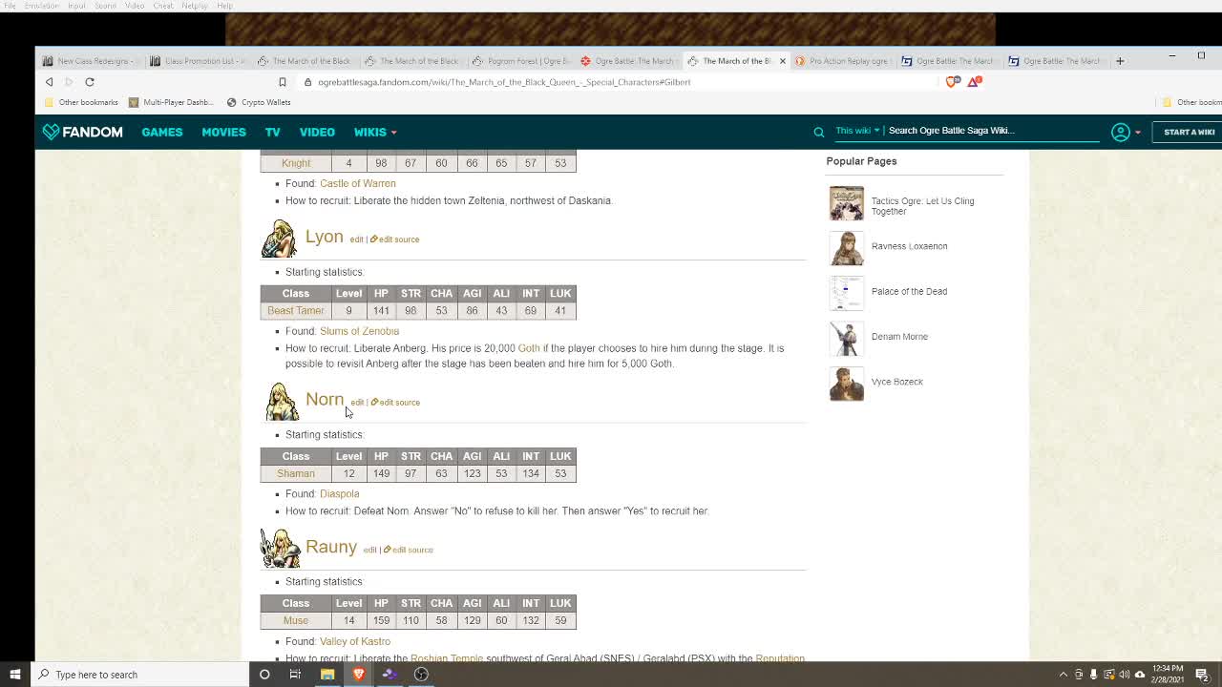Follow the Valley of Kastro link
Viewport: 1222px width, 687px height.
[x=355, y=641]
